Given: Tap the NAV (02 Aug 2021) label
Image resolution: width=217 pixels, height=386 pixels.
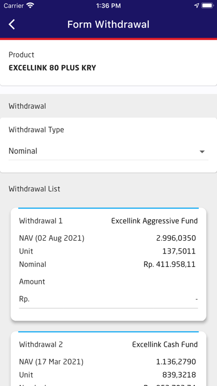Looking at the screenshot, I should tap(51, 238).
